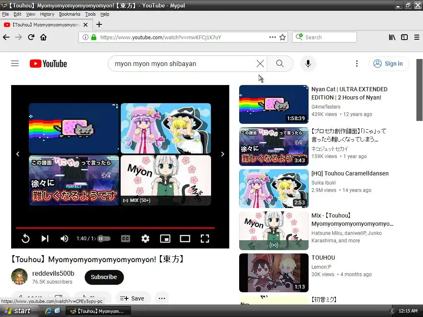This screenshot has height=317, width=423.
Task: Go back to previous page in browser
Action: coord(6,37)
